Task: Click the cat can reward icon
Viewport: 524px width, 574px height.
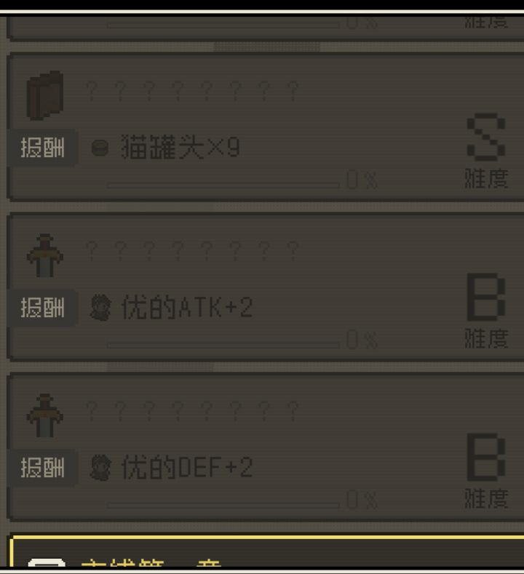Action: 100,148
